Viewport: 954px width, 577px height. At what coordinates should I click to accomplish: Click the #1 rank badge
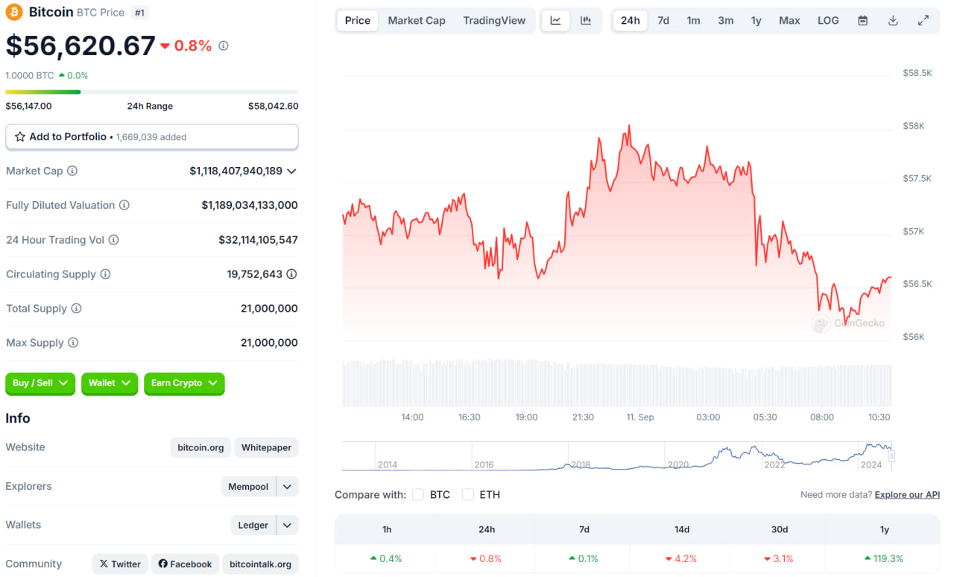(139, 13)
